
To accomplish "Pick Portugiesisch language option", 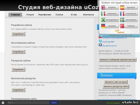I will (x=110, y=20).
